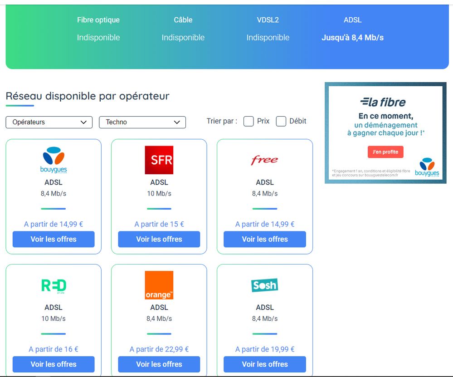Image resolution: width=453 pixels, height=377 pixels.
Task: Click Indisponible under Fibre optique
Action: click(x=98, y=38)
